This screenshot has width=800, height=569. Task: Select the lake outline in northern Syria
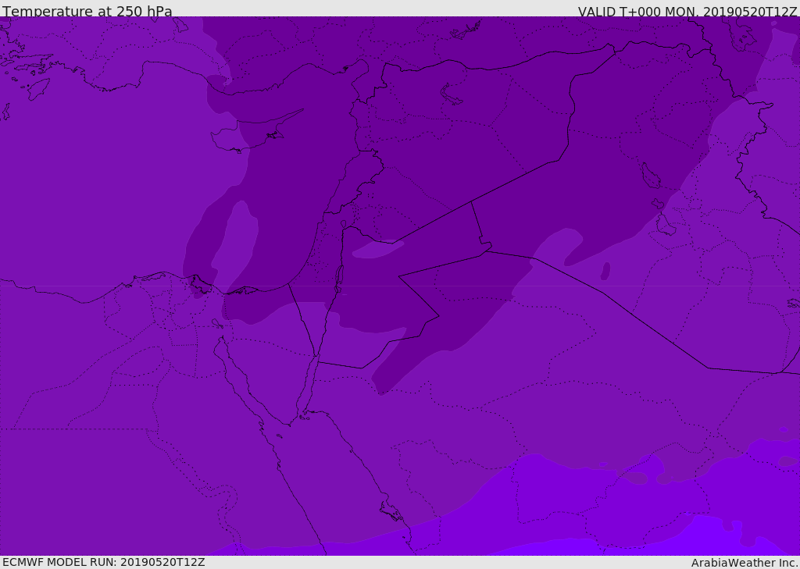pyautogui.click(x=452, y=95)
